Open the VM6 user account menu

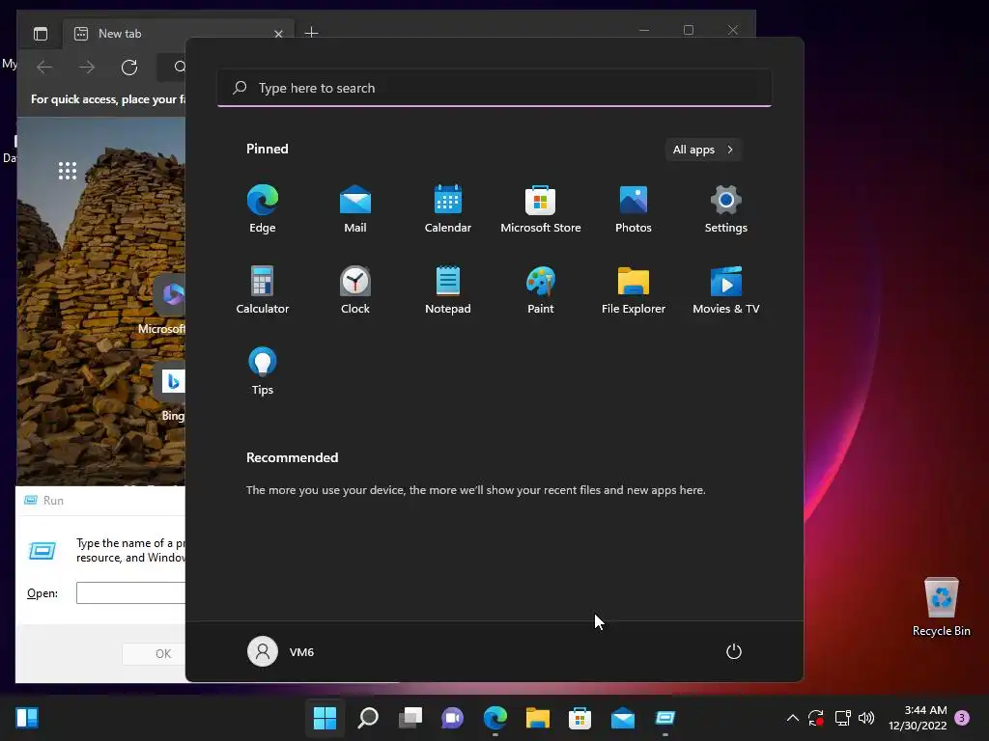click(x=281, y=651)
